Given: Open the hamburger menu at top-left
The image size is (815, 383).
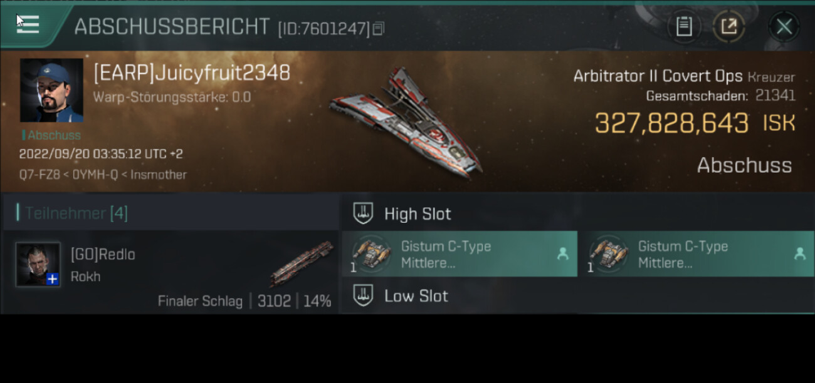Looking at the screenshot, I should point(28,25).
